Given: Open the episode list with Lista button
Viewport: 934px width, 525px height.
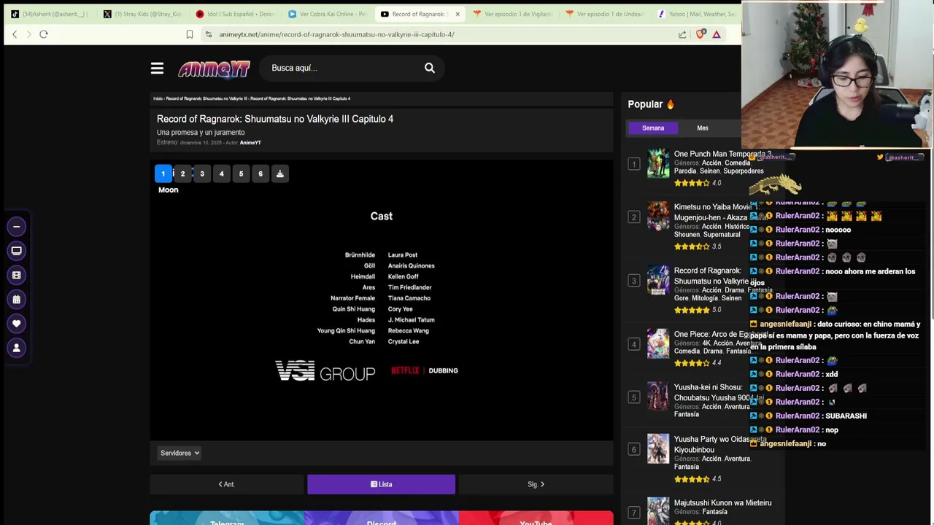Looking at the screenshot, I should (x=381, y=484).
